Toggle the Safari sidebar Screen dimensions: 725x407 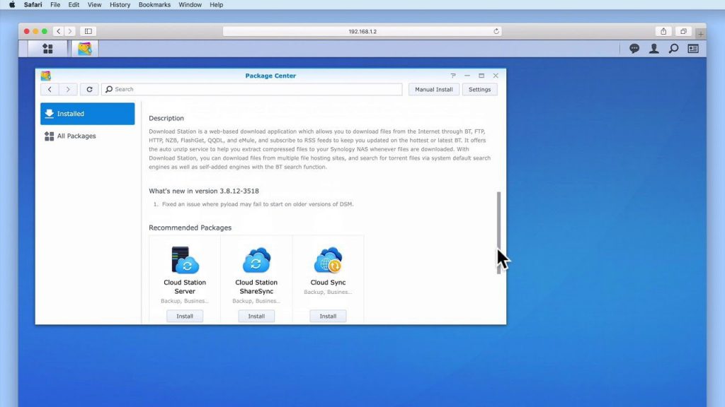[88, 31]
